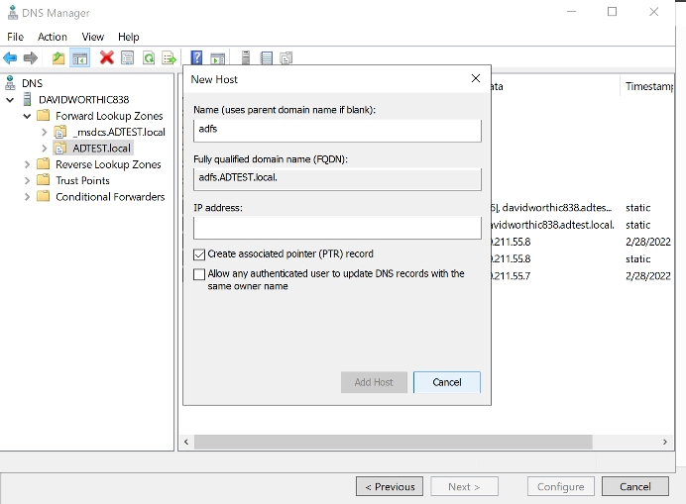Collapse the Forward Lookup Zones node

tap(27, 116)
